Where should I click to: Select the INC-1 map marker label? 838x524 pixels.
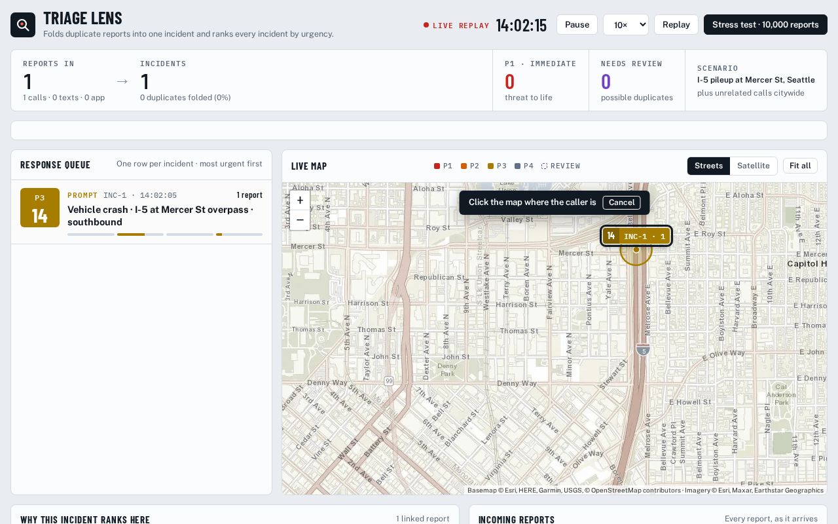[636, 236]
